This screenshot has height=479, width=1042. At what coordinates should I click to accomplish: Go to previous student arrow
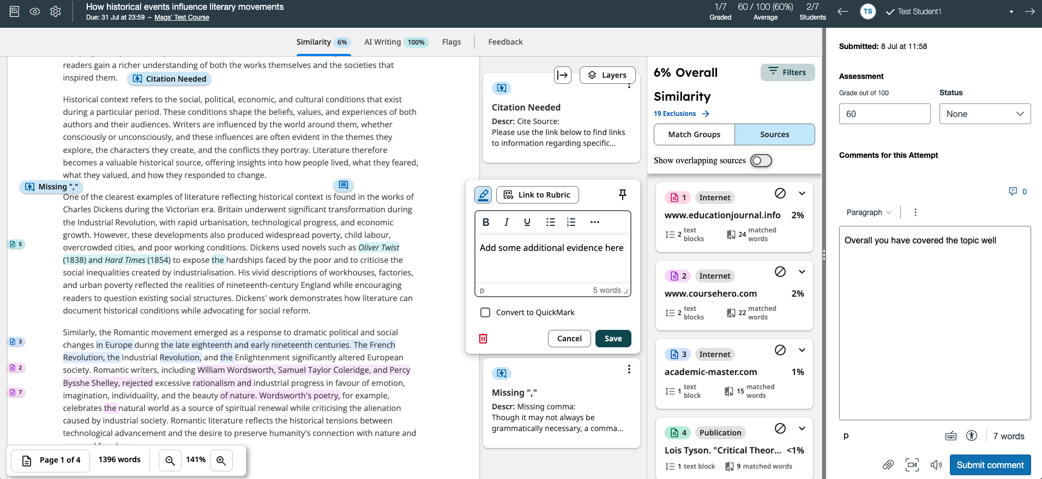843,11
